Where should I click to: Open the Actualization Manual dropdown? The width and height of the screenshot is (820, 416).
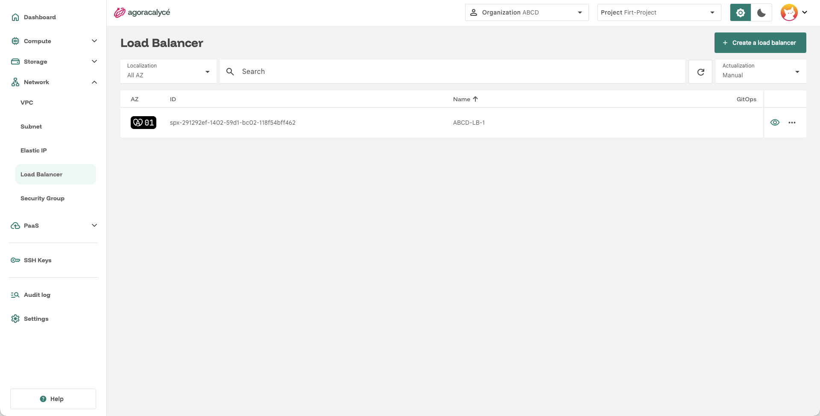tap(761, 72)
